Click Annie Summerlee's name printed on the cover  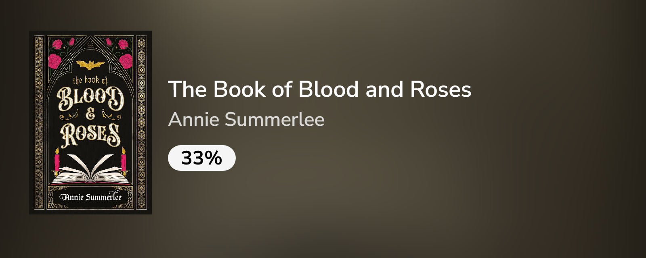tap(90, 197)
